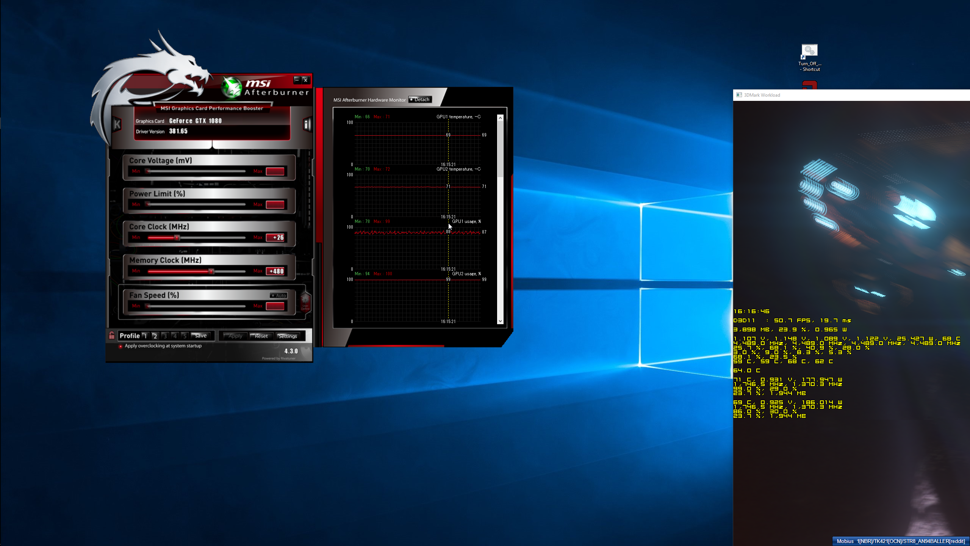
Task: Click the Core Voltage slider track
Action: pos(197,171)
